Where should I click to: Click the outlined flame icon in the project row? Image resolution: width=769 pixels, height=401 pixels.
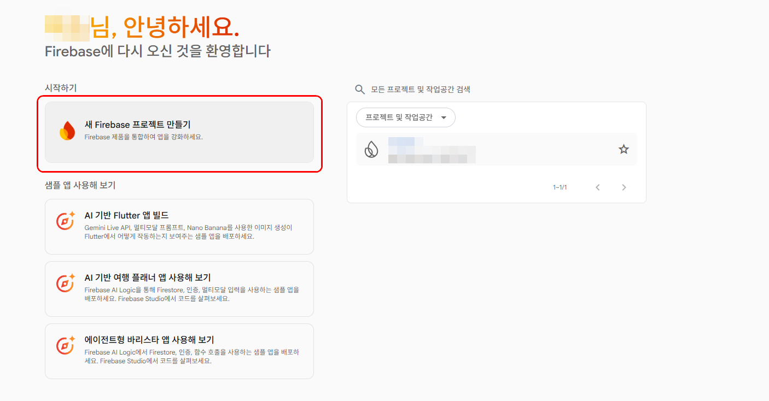pyautogui.click(x=371, y=149)
